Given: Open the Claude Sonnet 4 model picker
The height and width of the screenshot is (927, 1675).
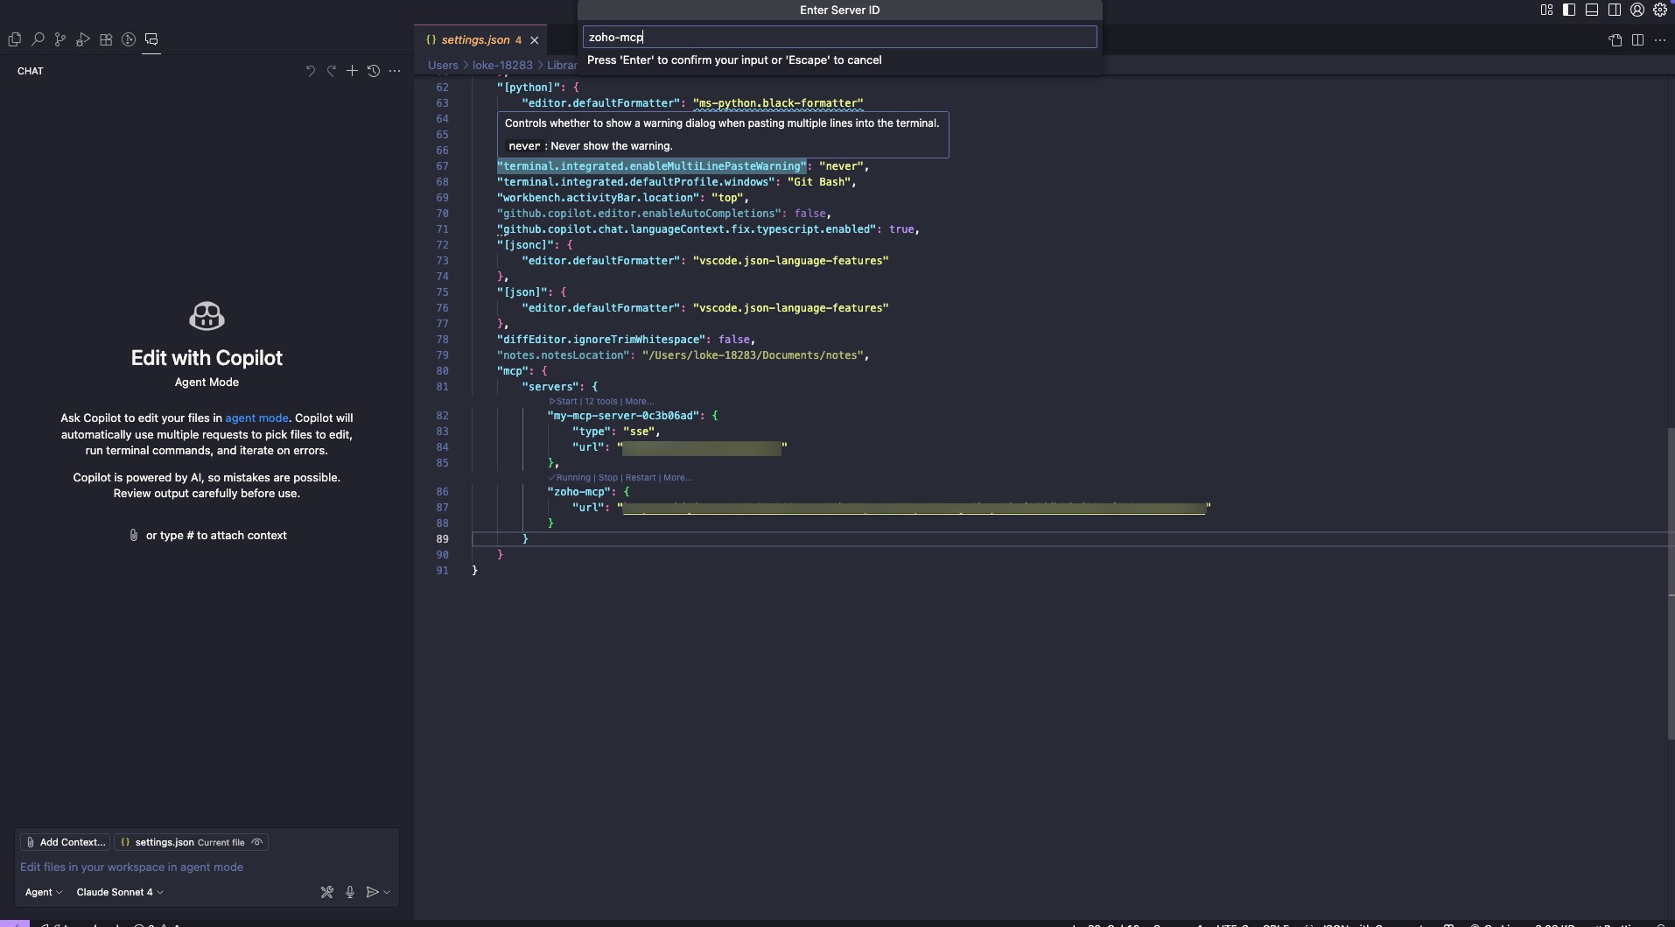Looking at the screenshot, I should click(120, 892).
